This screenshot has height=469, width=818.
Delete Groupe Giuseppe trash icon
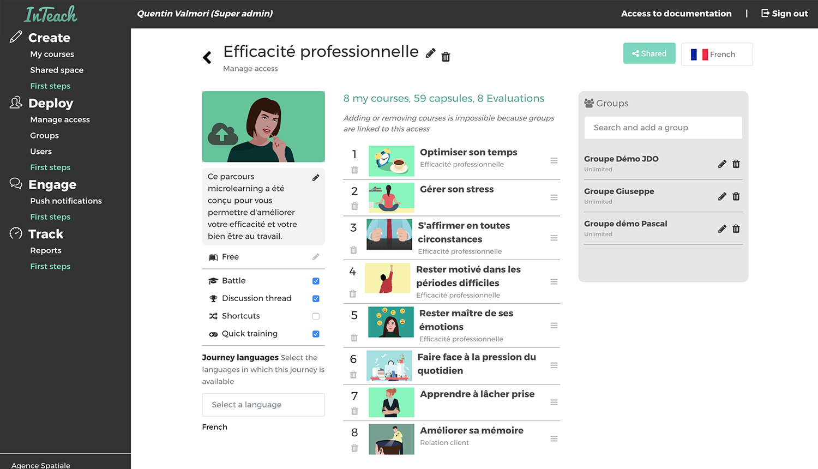tap(736, 196)
